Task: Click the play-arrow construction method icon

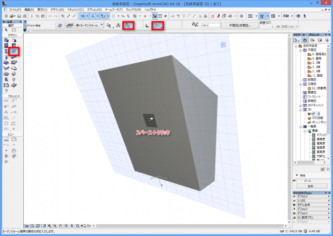Action: tap(157, 26)
